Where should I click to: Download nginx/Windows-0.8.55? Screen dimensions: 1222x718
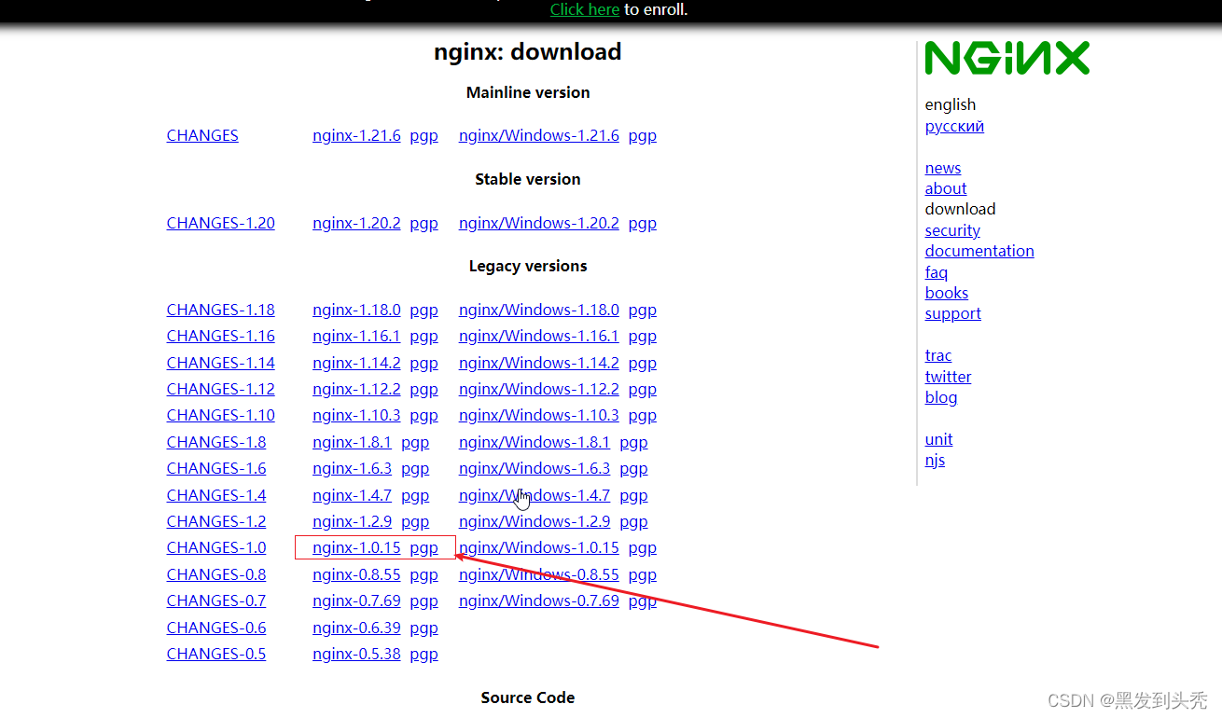(x=539, y=574)
